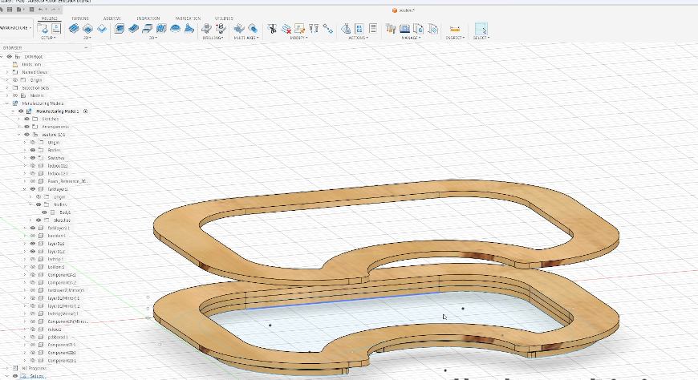
Task: Switch to the MILLING tab
Action: [x=50, y=18]
